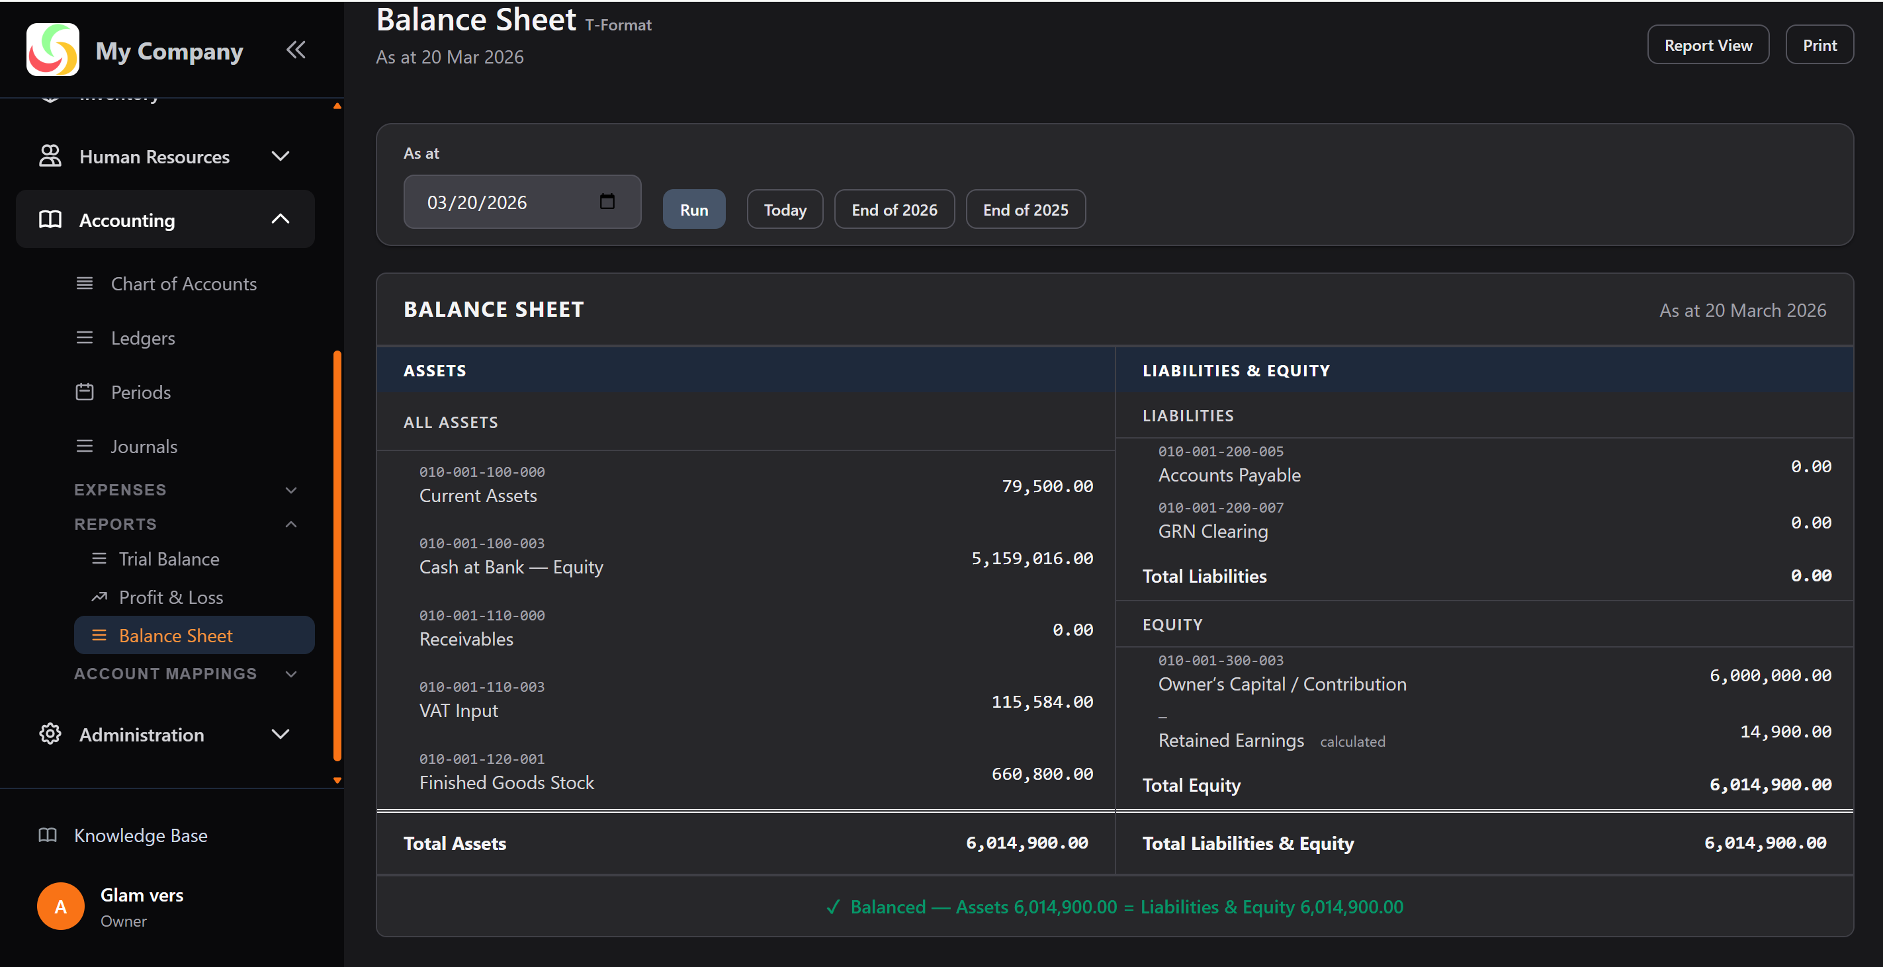Collapse the sidebar with the double-chevron icon
The image size is (1883, 967).
pyautogui.click(x=296, y=50)
